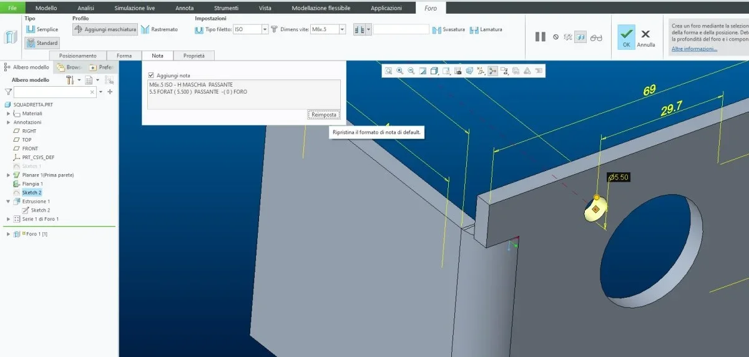This screenshot has height=357, width=749.
Task: Expand Serie 1 di Foro 1
Action: coord(8,219)
